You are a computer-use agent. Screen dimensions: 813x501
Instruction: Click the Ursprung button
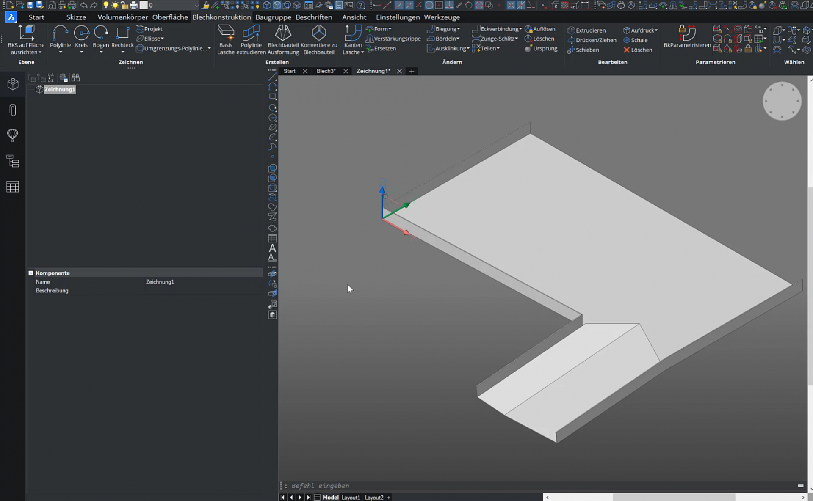(541, 48)
